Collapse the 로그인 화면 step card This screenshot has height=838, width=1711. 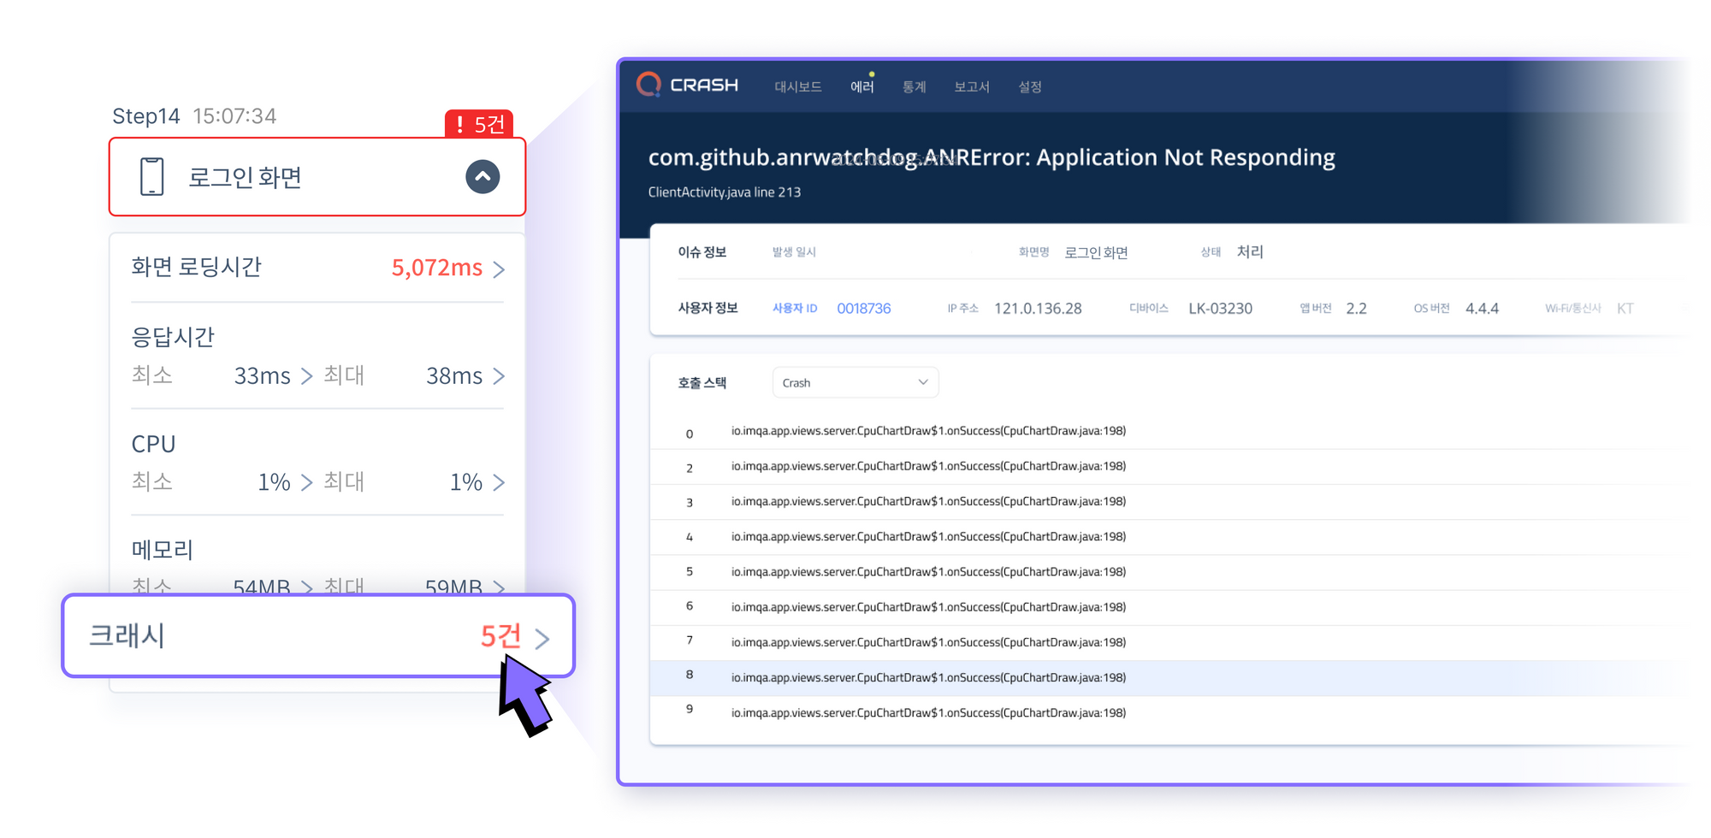(x=483, y=177)
